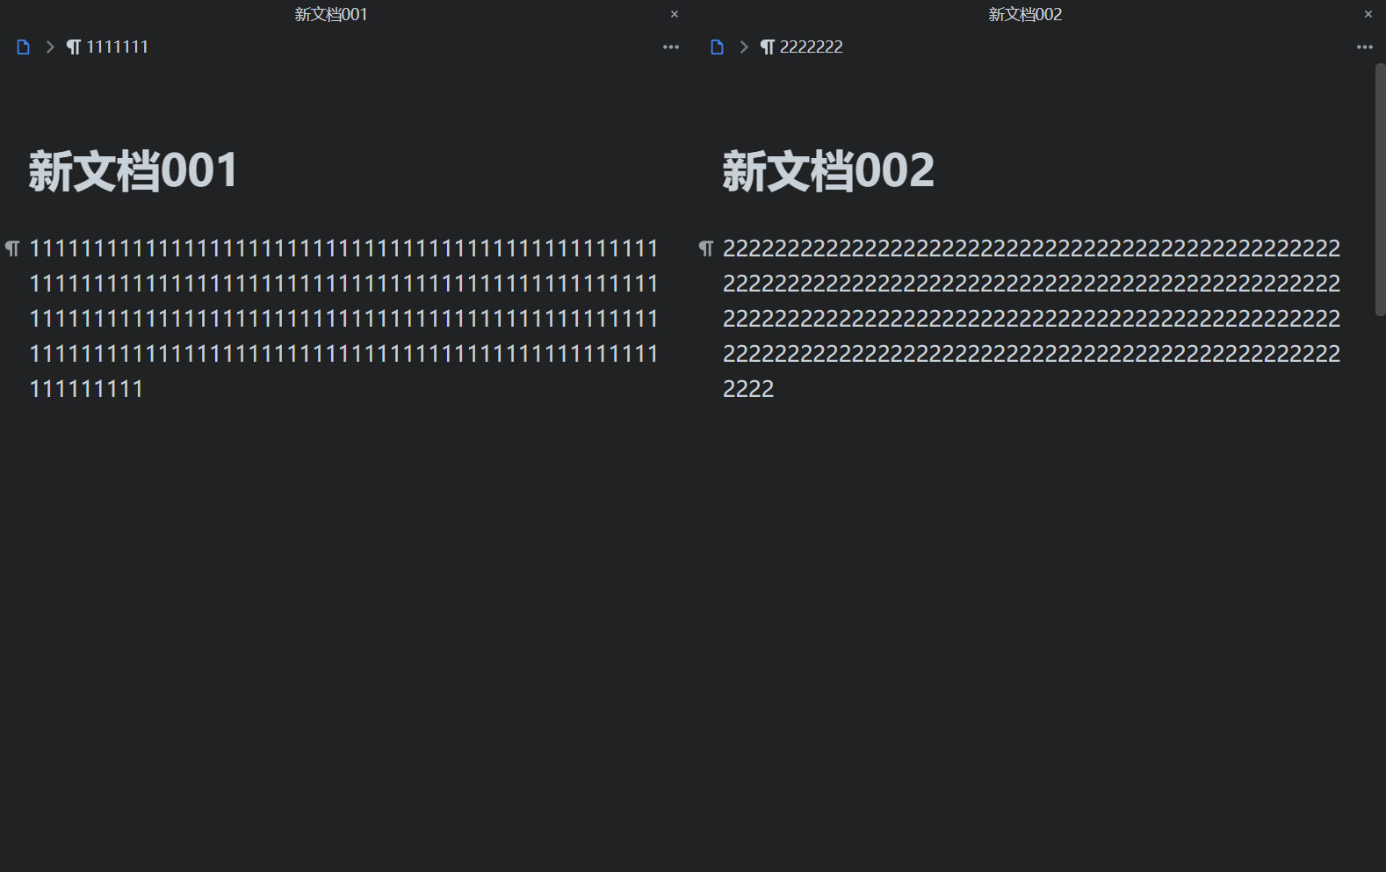The width and height of the screenshot is (1386, 872).
Task: Select the 1111111 paragraph breadcrumb item
Action: (108, 47)
